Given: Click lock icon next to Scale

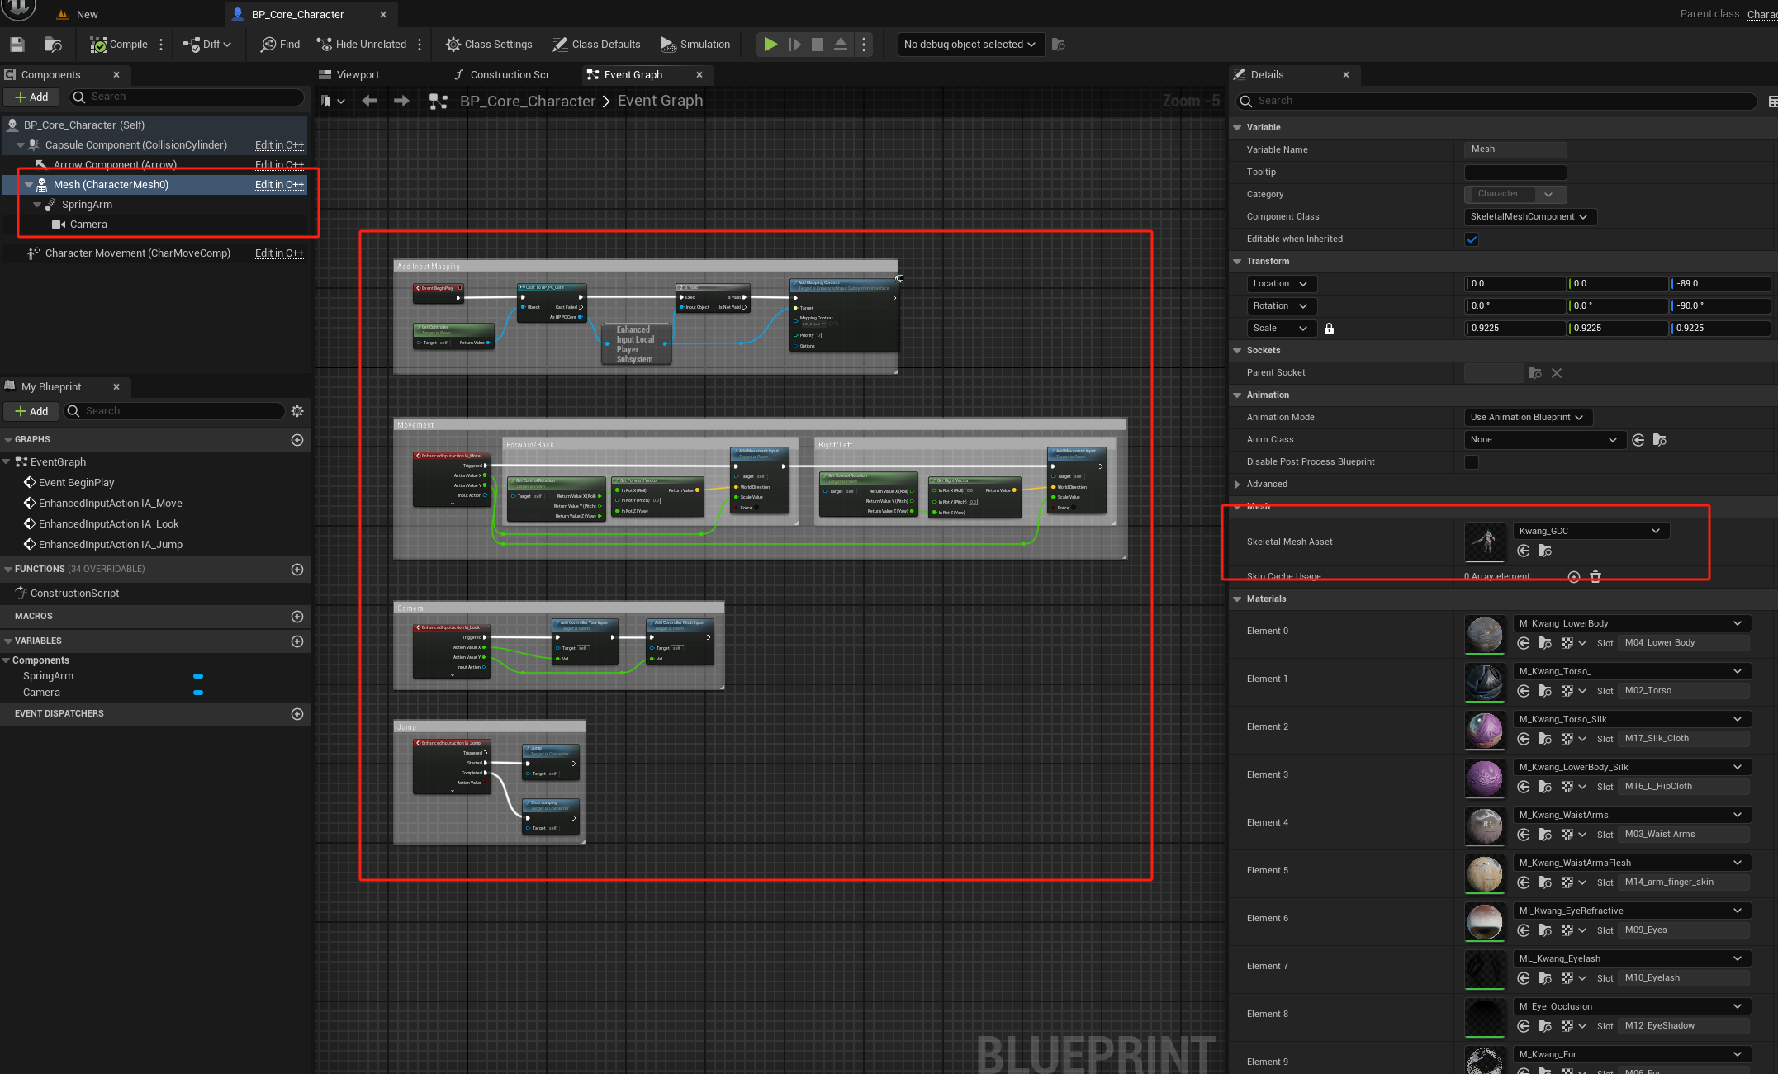Looking at the screenshot, I should click(x=1329, y=329).
